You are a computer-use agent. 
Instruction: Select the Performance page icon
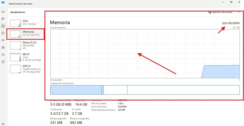[3, 26]
